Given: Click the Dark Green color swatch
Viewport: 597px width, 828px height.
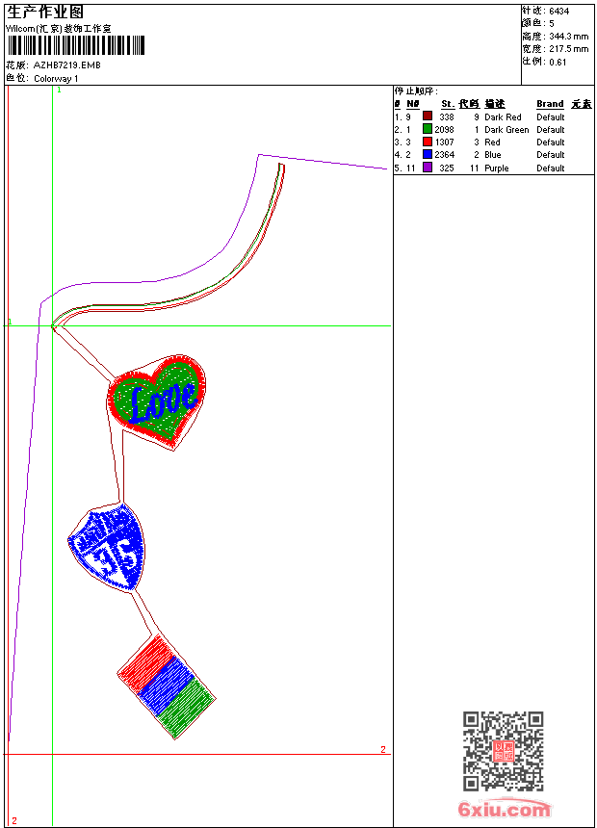Looking at the screenshot, I should 428,129.
